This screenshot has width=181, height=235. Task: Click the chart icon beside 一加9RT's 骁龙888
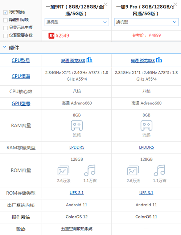90,60
